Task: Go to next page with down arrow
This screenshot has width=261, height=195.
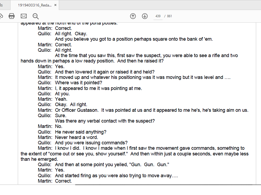Action: (x=145, y=16)
